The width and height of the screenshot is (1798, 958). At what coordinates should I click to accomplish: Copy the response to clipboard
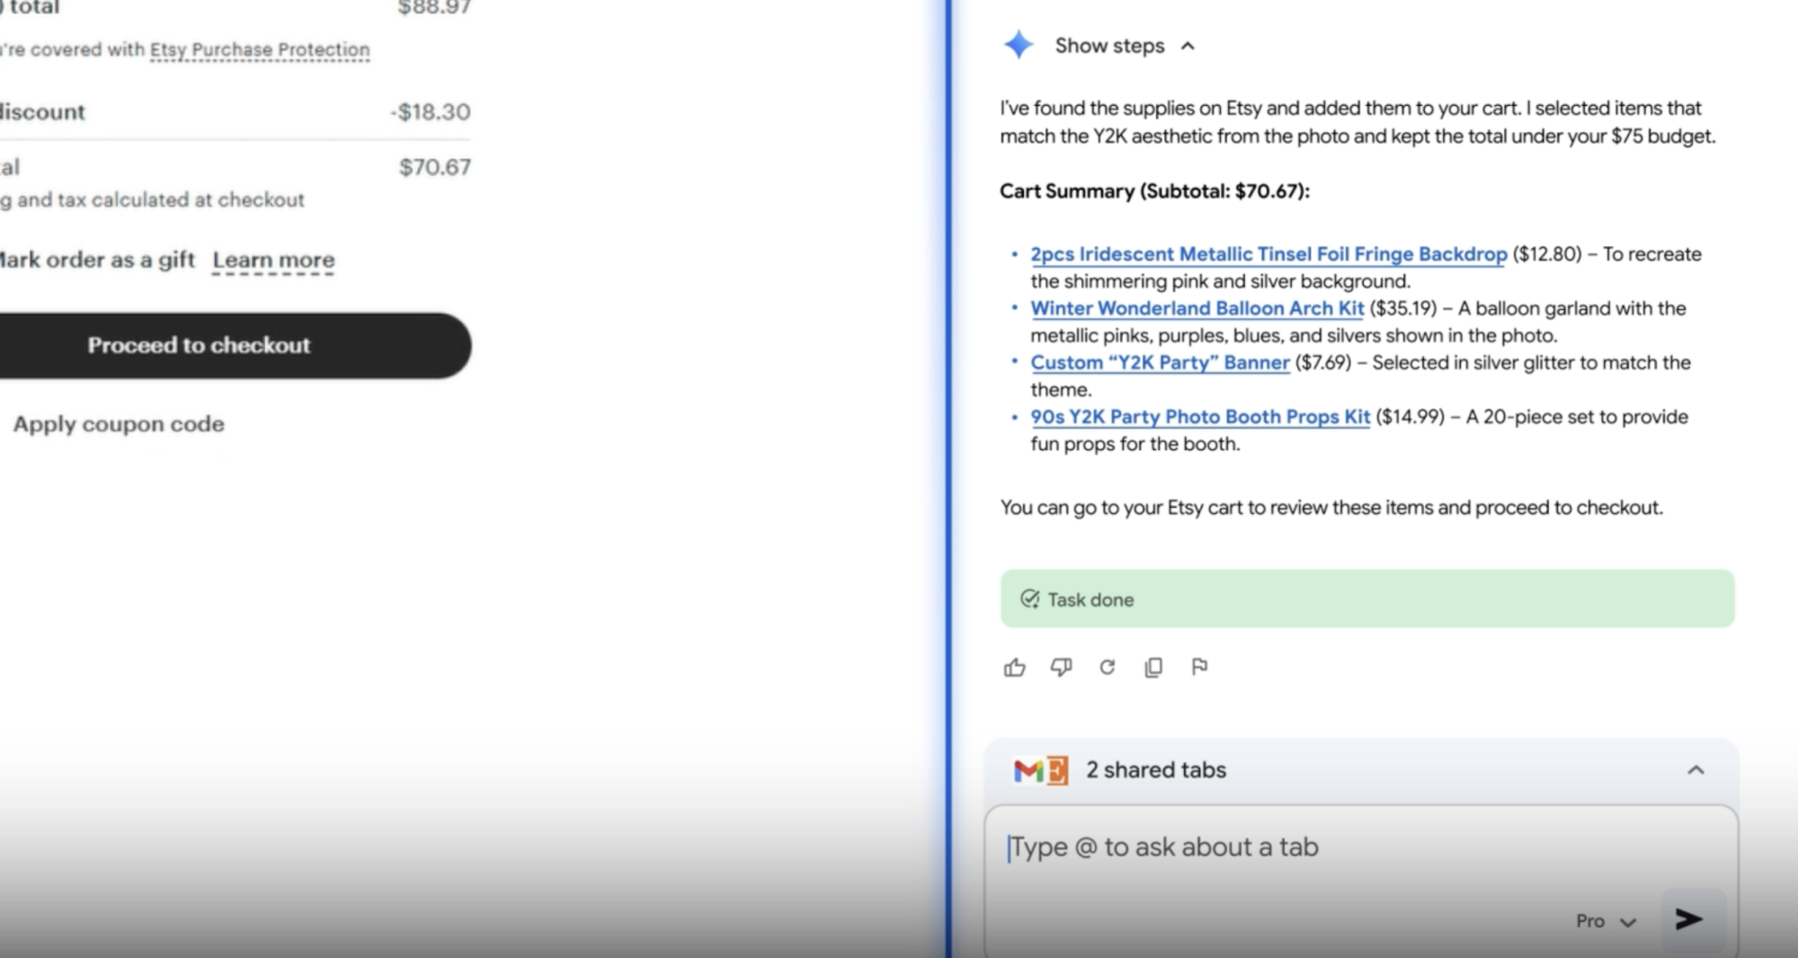1153,667
